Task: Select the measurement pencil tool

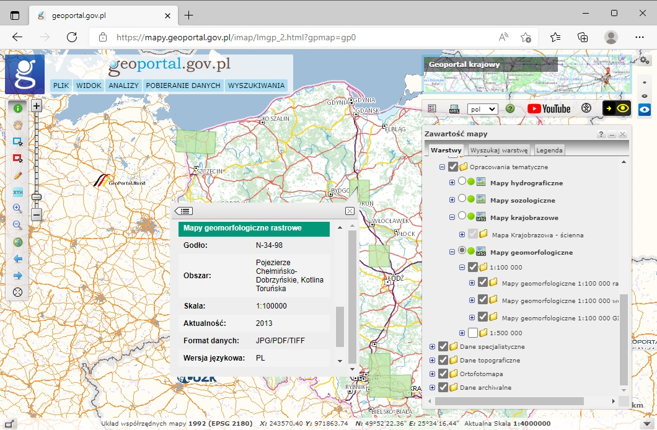Action: (x=17, y=175)
